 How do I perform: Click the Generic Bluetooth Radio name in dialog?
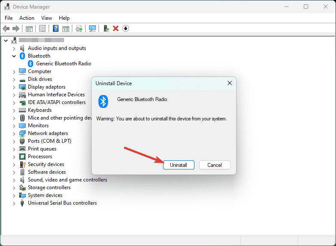142,99
